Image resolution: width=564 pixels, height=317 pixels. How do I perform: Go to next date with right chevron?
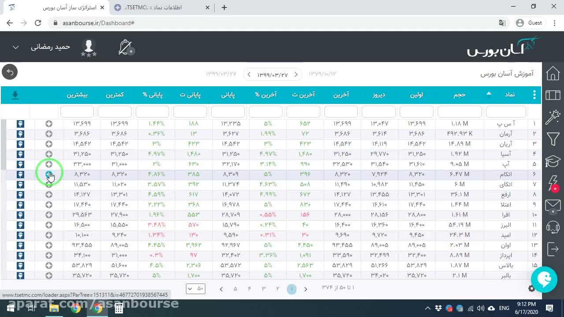296,74
